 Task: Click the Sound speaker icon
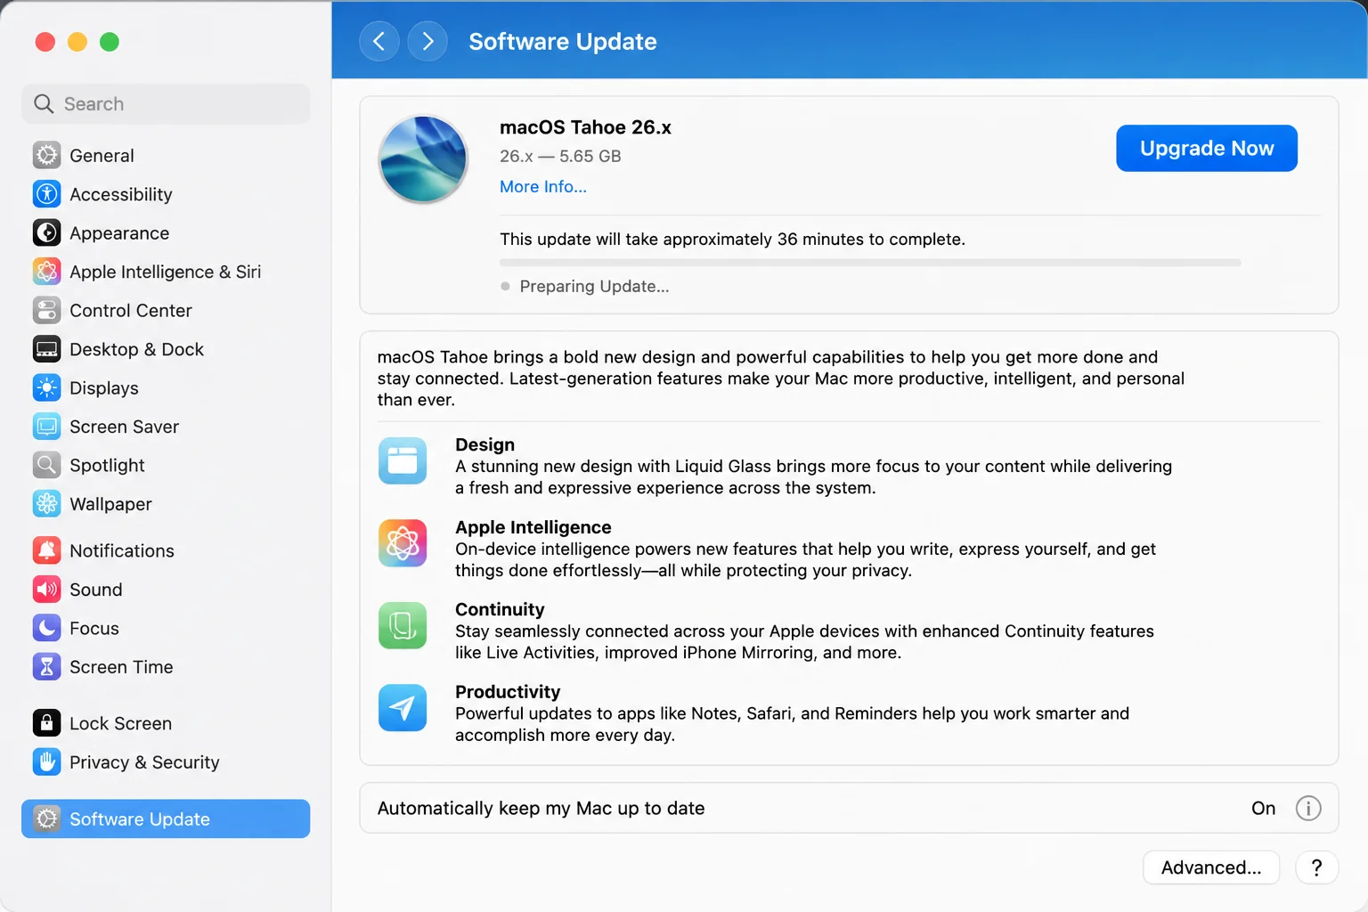tap(47, 590)
